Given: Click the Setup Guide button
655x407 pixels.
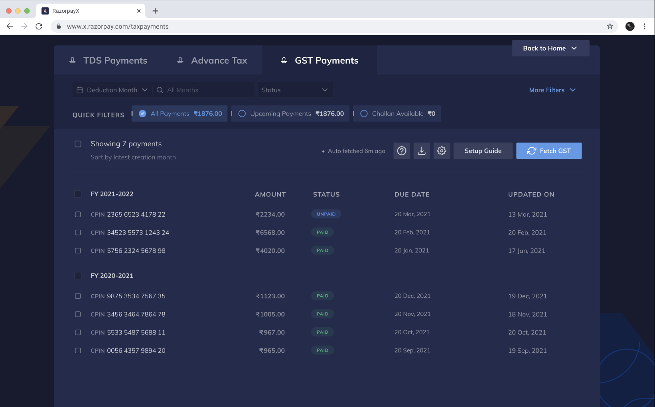Looking at the screenshot, I should point(483,151).
